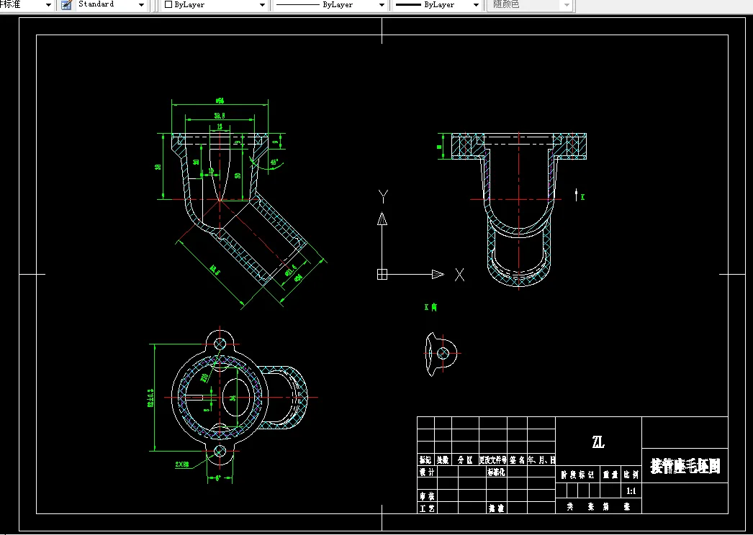Click the 更改文件号 column header
The height and width of the screenshot is (535, 753).
point(493,460)
